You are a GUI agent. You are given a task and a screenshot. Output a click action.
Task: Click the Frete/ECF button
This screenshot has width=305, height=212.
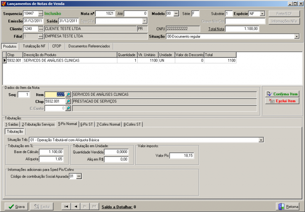point(284,14)
